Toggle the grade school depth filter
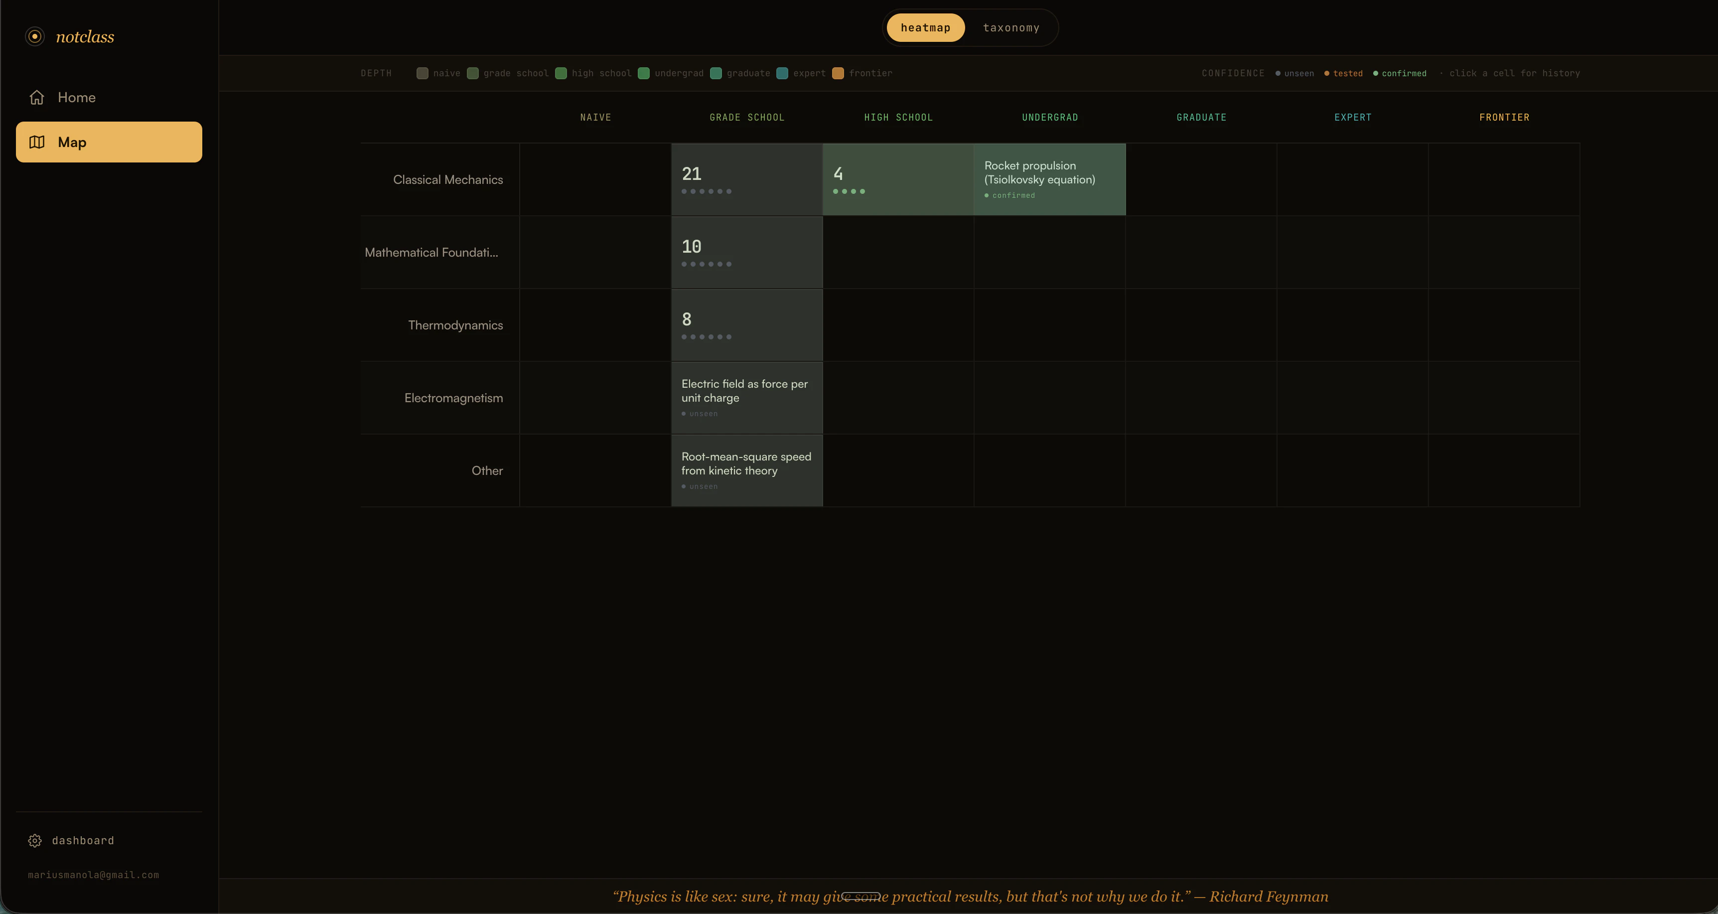 472,73
